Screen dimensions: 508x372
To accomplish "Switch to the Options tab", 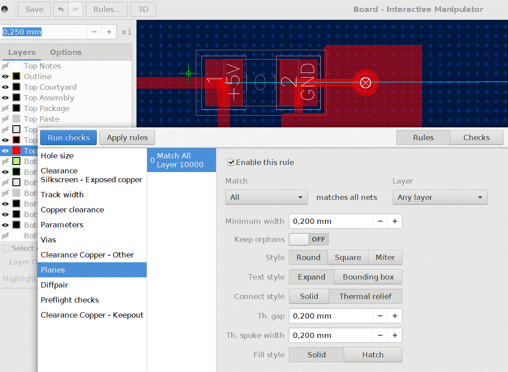I will pos(66,52).
